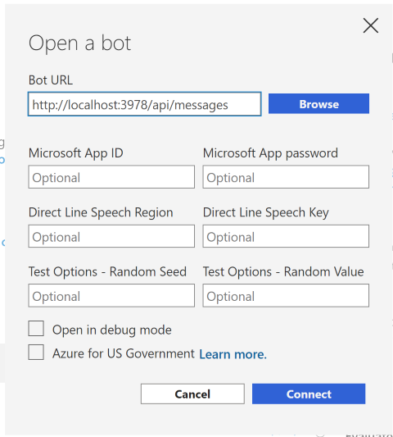Click the Browse button

318,103
